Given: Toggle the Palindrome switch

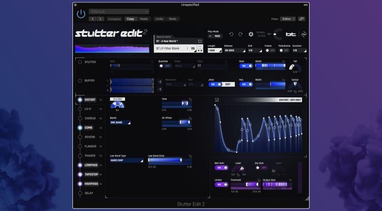Looking at the screenshot, I should [284, 51].
